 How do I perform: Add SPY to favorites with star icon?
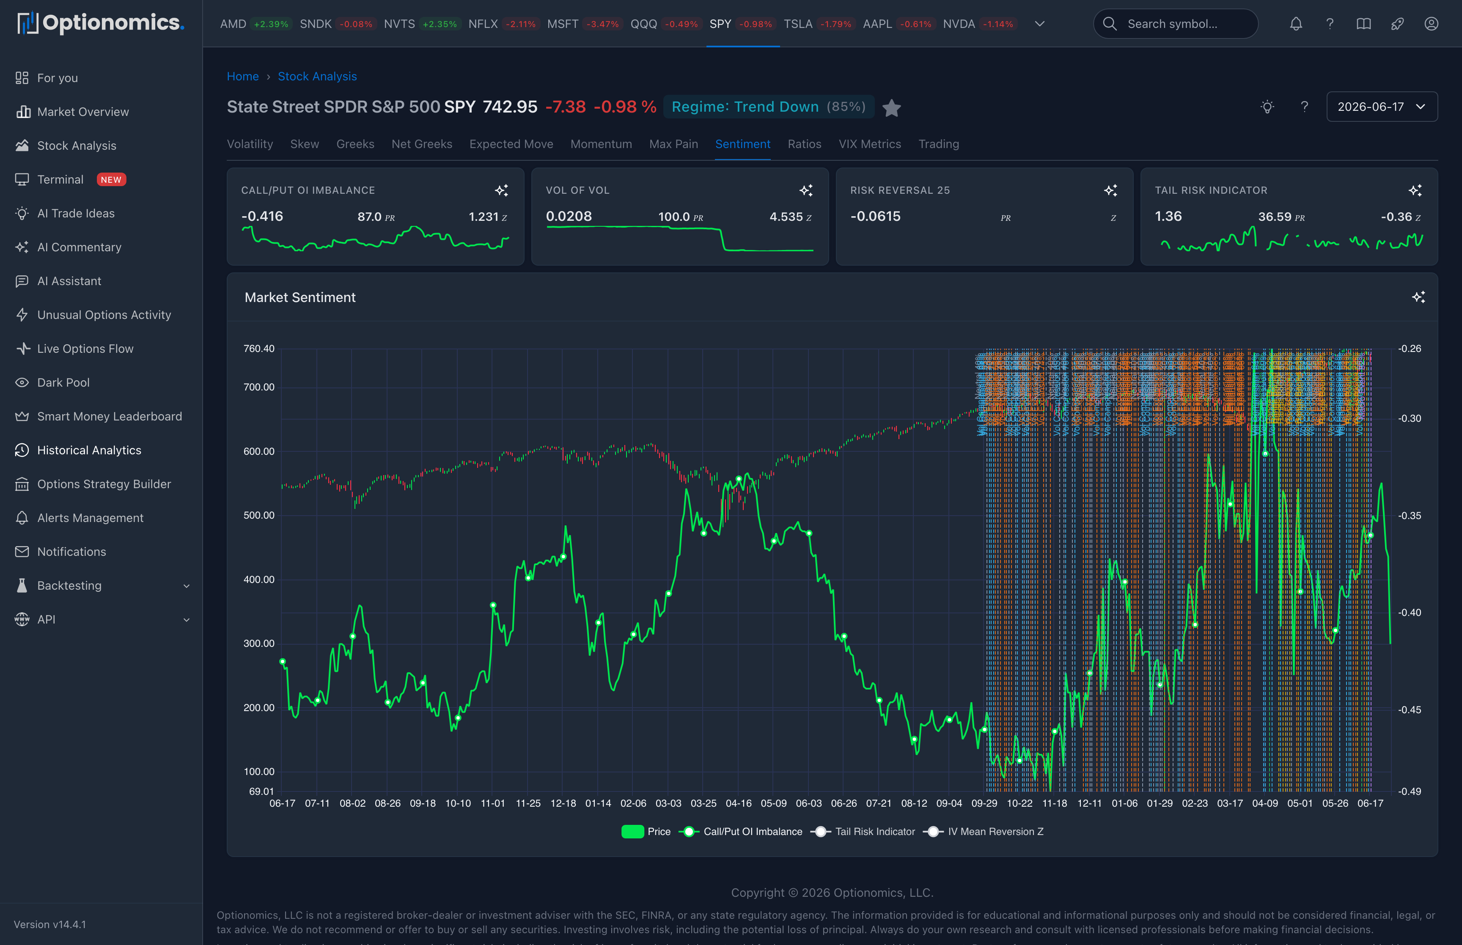coord(891,108)
